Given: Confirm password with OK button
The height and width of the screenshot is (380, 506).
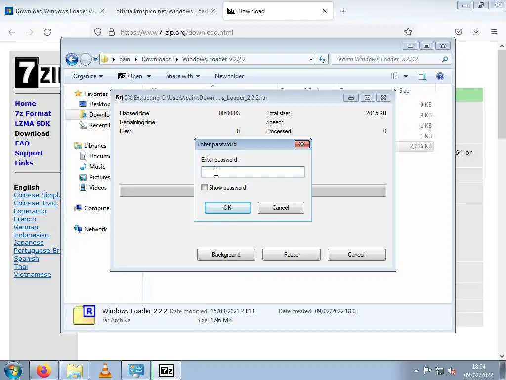Looking at the screenshot, I should 227,208.
